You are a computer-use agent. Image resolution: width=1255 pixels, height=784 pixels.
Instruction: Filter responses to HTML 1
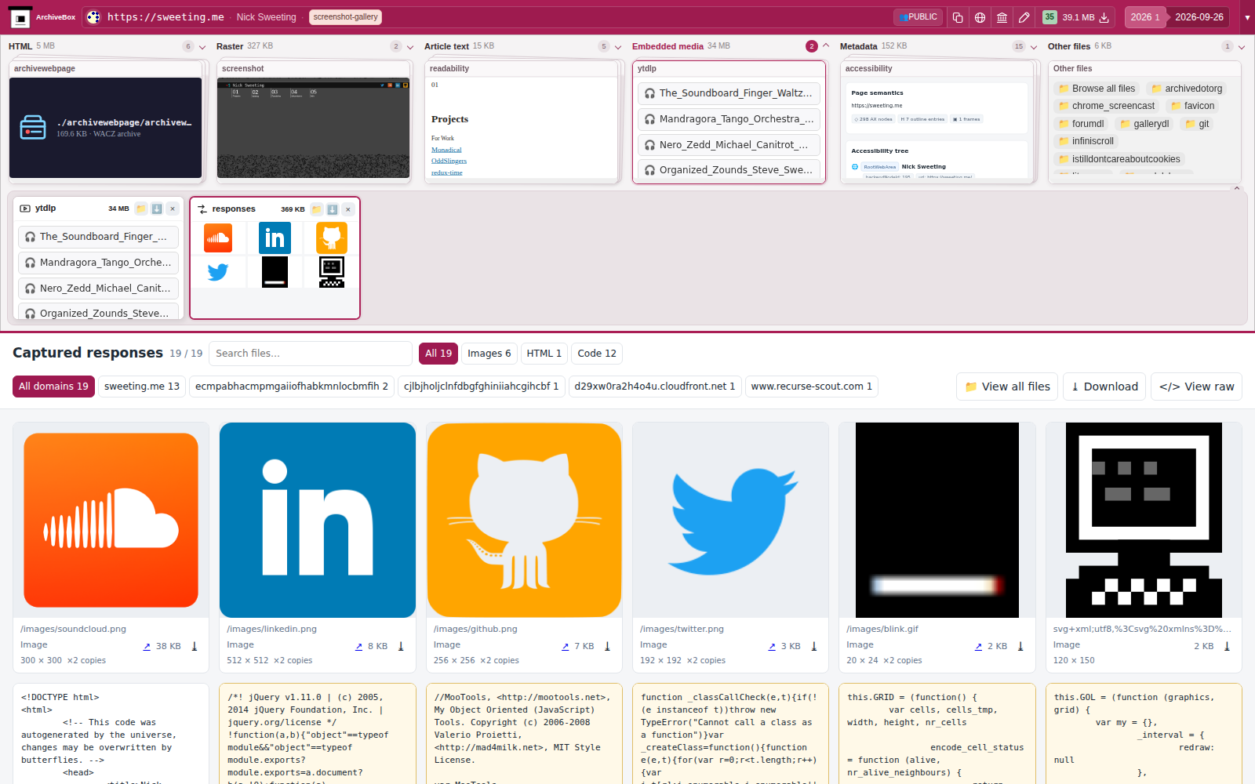(x=544, y=354)
